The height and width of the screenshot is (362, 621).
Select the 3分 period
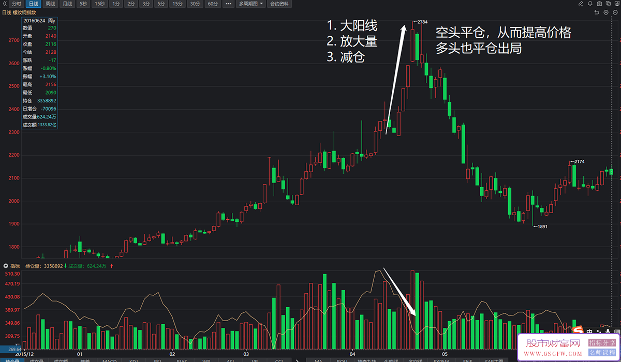tap(146, 4)
